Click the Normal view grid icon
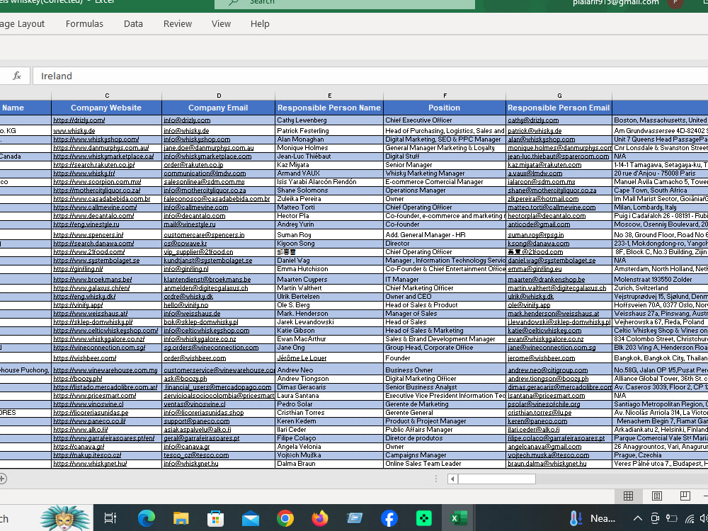The width and height of the screenshot is (708, 531). [x=629, y=496]
